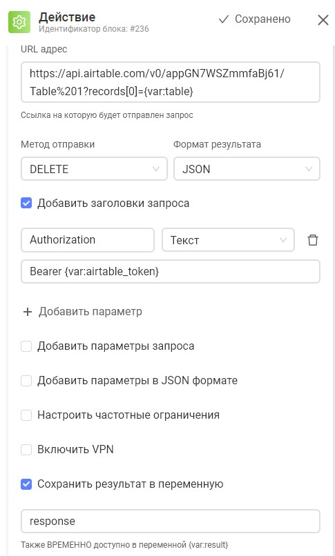The width and height of the screenshot is (335, 556).
Task: Enable Настроить частотные ограничения checkbox
Action: [26, 415]
